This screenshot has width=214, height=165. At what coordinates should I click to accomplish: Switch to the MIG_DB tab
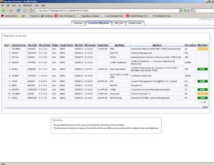click(119, 23)
